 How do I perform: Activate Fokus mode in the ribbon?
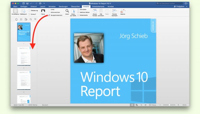pos(43,11)
